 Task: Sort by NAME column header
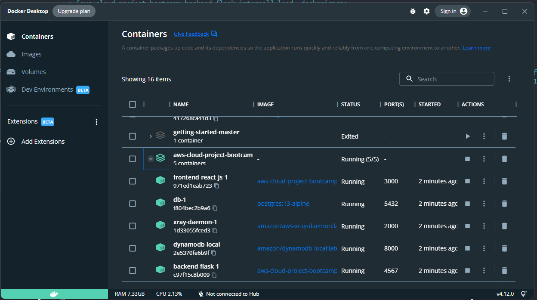tap(181, 104)
